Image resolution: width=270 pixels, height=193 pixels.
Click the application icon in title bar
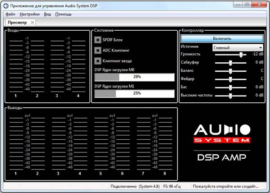tap(6, 6)
